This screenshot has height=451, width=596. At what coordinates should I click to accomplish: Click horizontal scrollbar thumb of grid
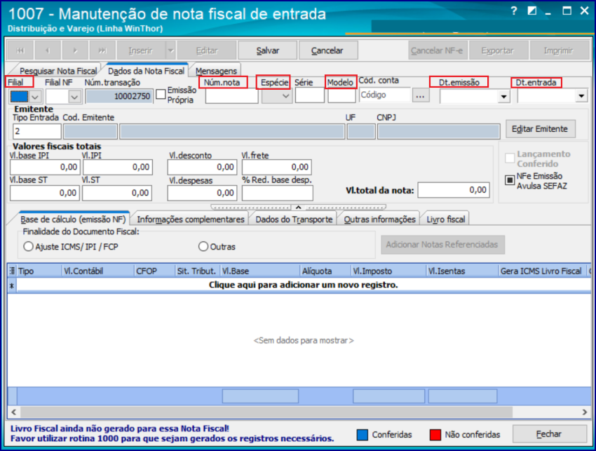(x=266, y=412)
